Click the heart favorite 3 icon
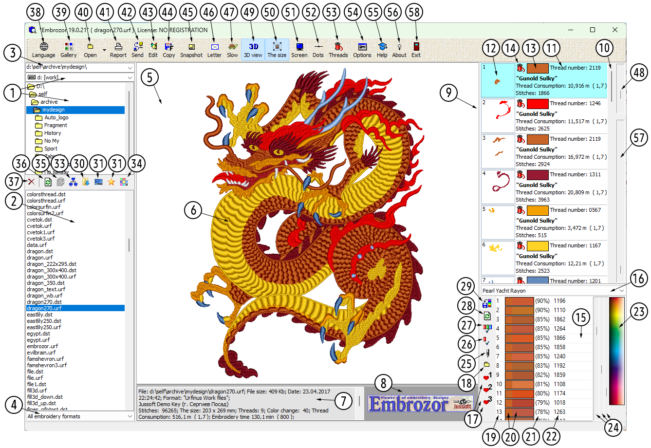 pos(487,402)
